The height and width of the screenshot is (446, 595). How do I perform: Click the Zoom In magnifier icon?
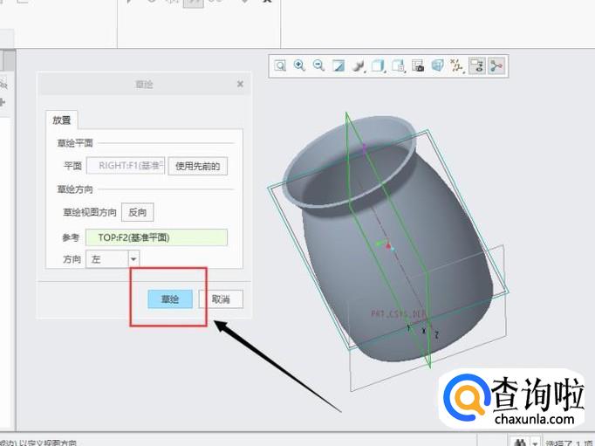coord(299,65)
